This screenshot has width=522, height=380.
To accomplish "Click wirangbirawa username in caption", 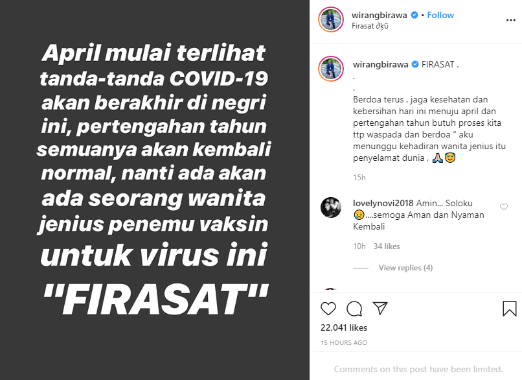I will tap(381, 64).
